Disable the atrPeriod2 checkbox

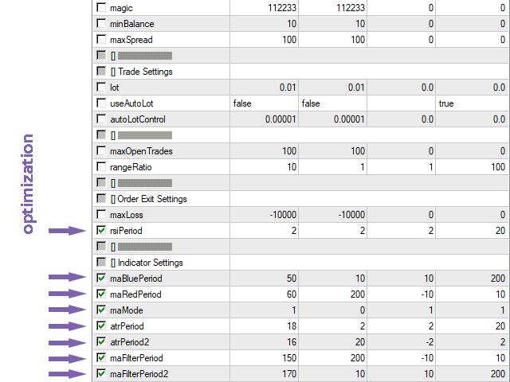[x=101, y=341]
